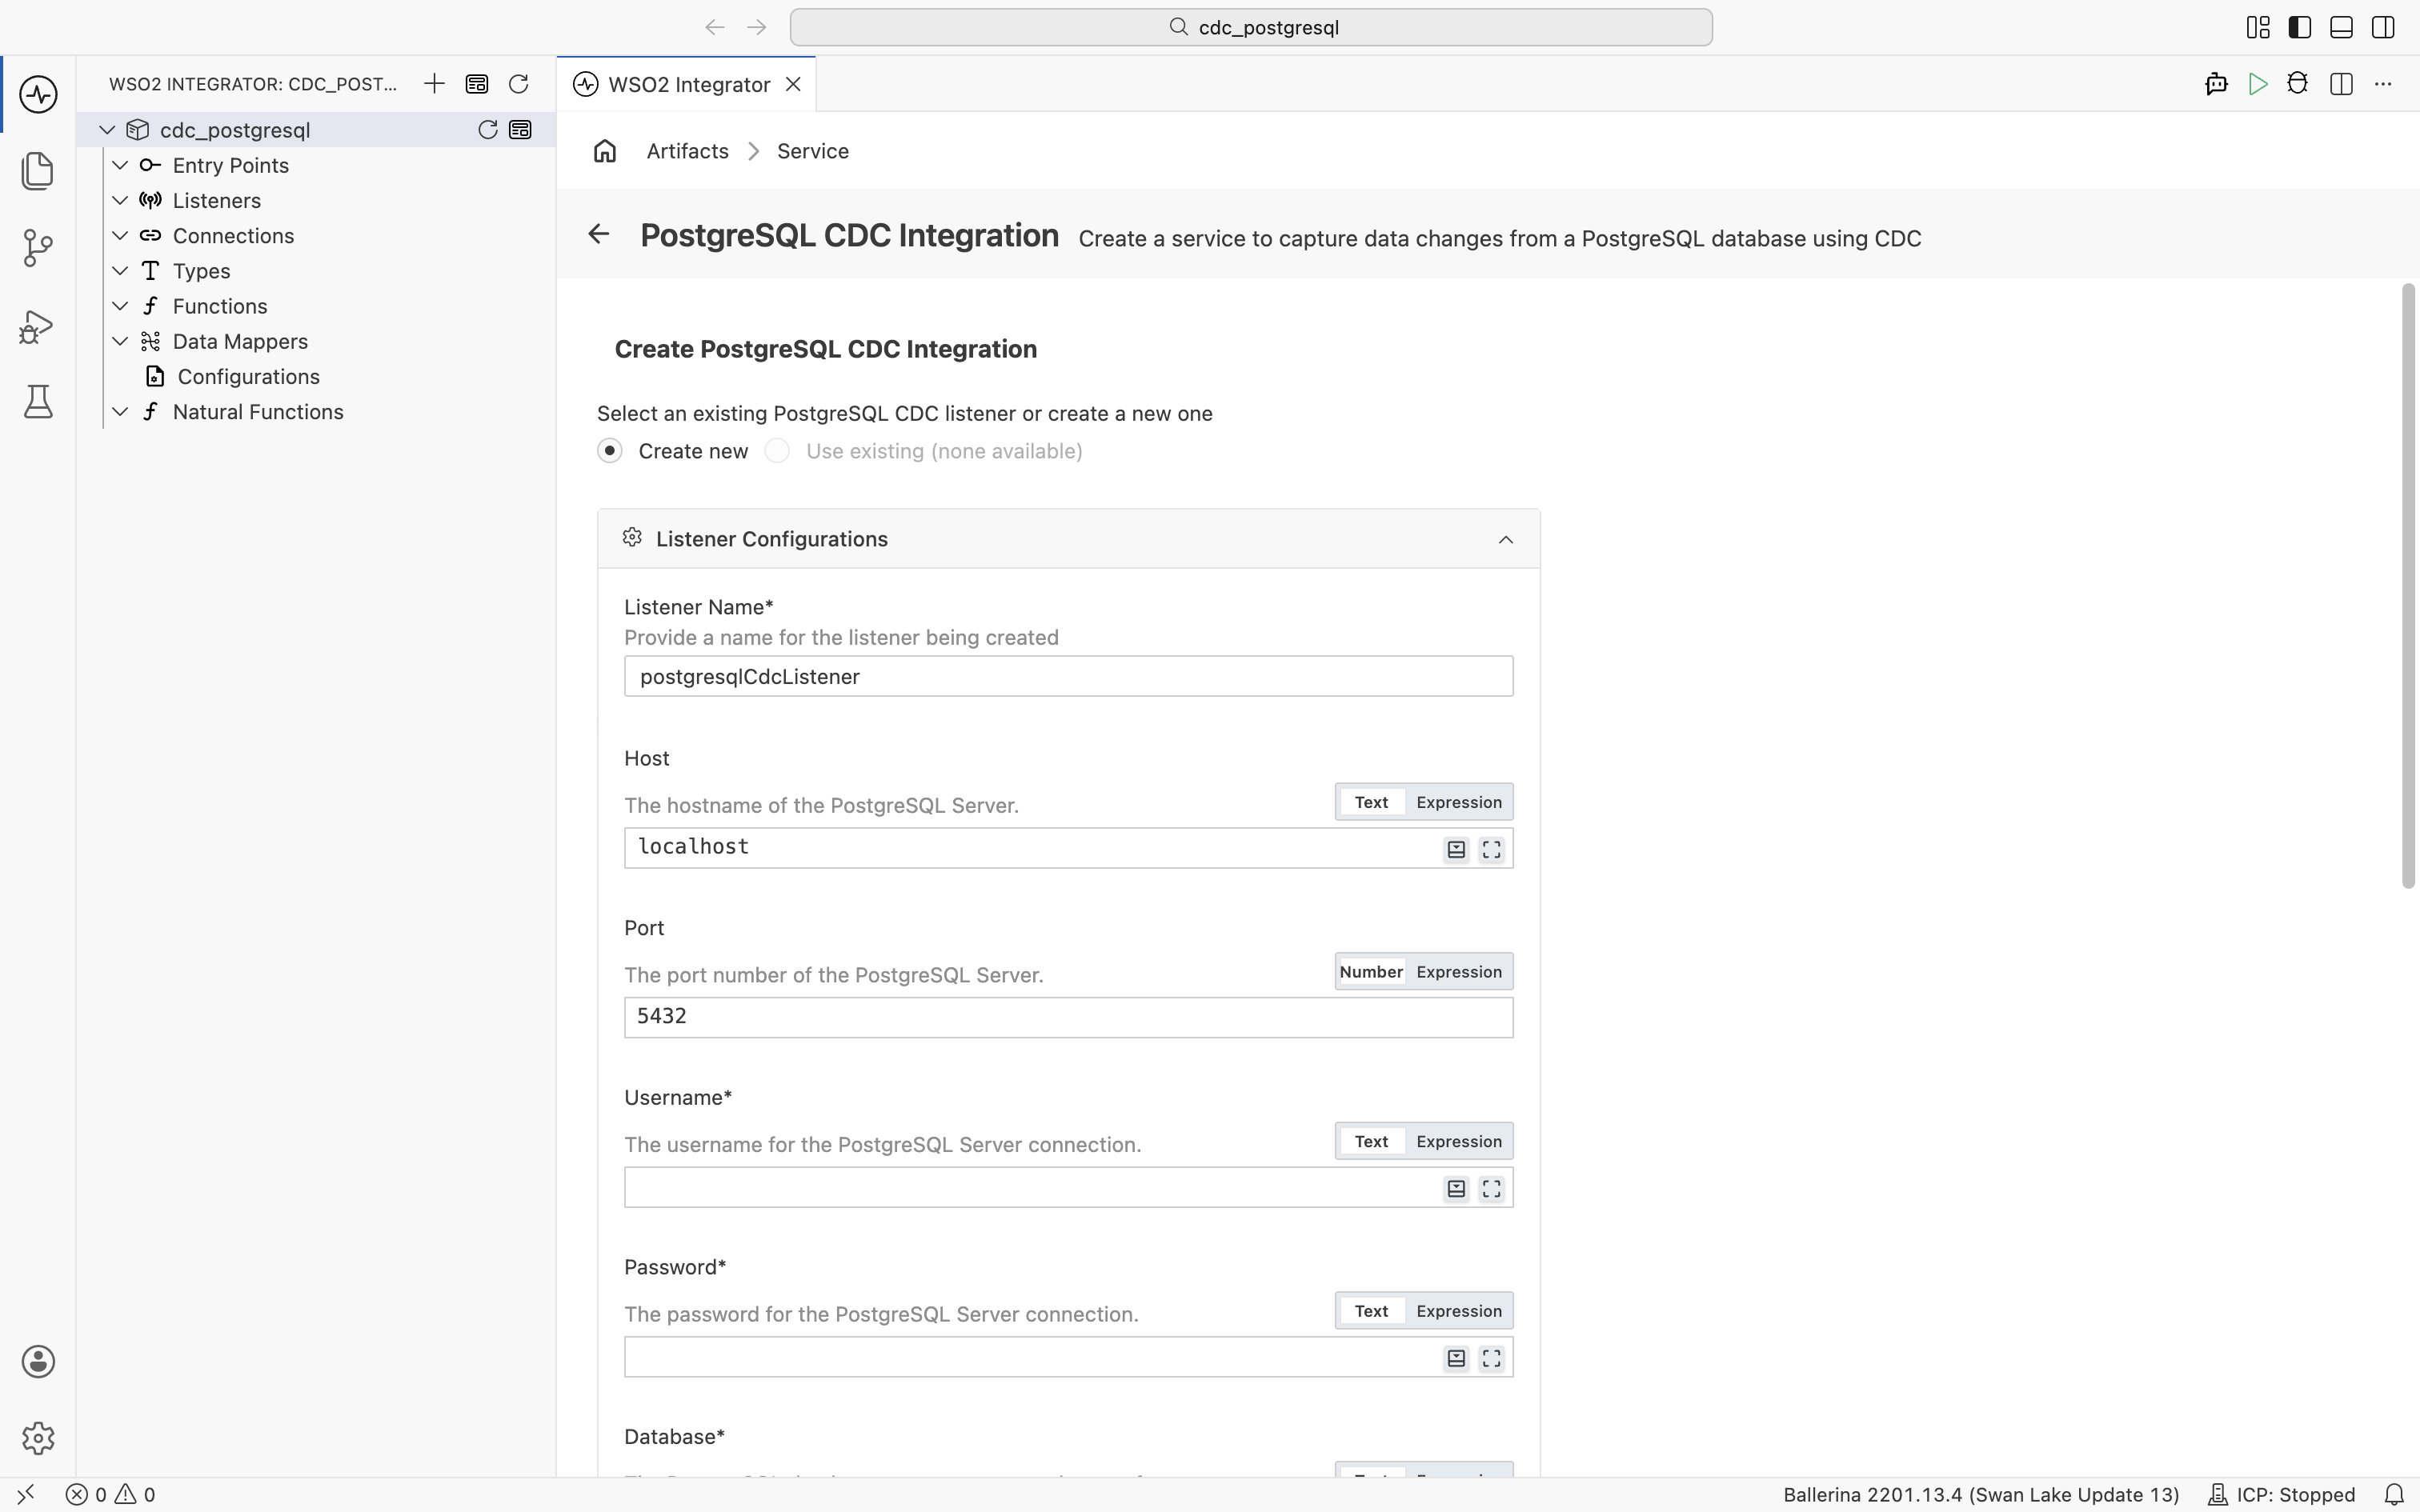Expand the Host field editor to fullscreen
The width and height of the screenshot is (2420, 1512).
[1491, 849]
